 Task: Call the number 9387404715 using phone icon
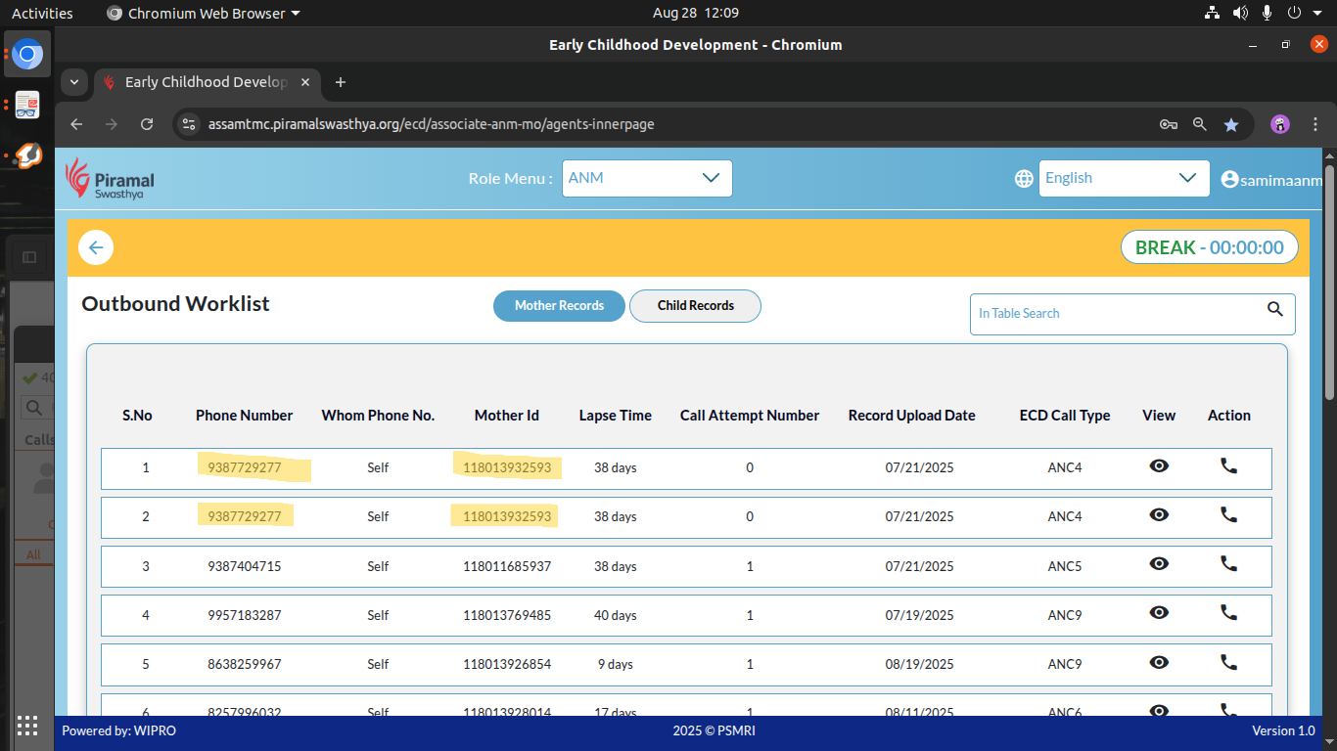[x=1228, y=564]
